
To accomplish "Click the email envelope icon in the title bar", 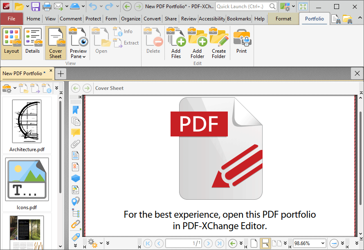I will [58, 7].
